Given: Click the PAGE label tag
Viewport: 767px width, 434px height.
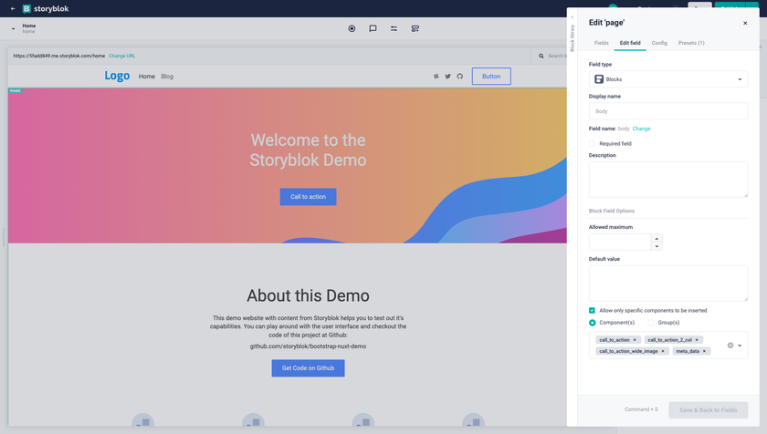Looking at the screenshot, I should [16, 91].
